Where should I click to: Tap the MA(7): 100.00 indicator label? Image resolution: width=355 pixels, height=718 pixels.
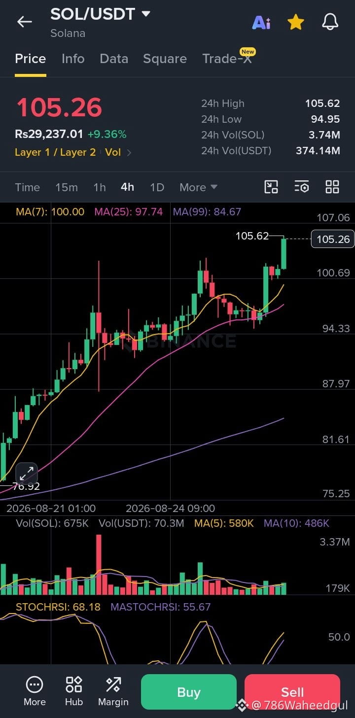[50, 212]
